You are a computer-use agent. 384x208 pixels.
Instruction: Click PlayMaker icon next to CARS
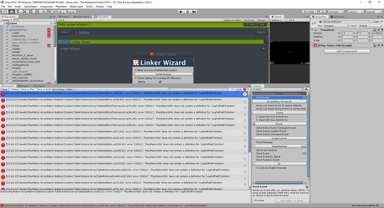[x=49, y=33]
